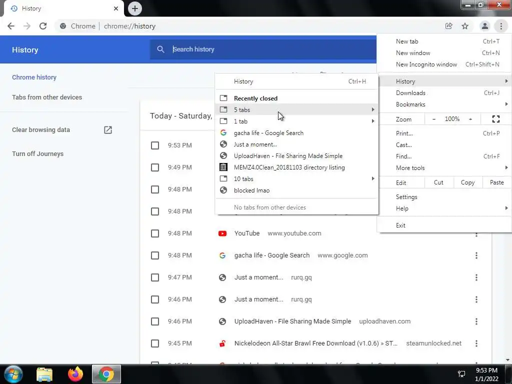Open more actions for UploadHaven history entry

476,321
